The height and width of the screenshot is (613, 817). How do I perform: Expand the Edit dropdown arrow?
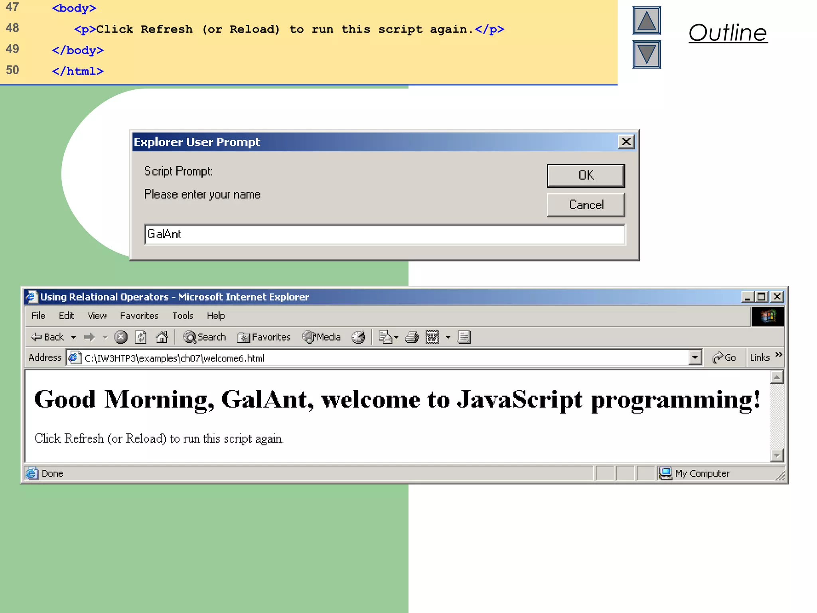[x=448, y=338]
